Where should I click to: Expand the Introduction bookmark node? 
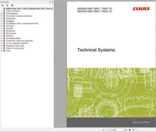click(x=2, y=18)
